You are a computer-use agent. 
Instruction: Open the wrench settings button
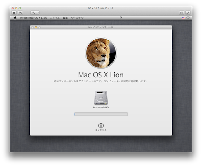(34, 13)
